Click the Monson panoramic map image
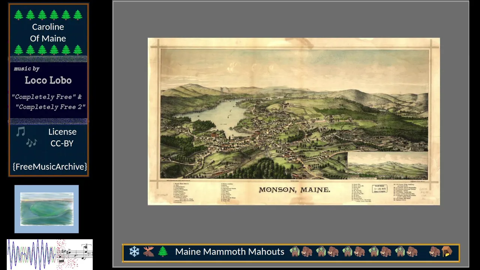Screen dimensions: 480x270 [x=294, y=121]
